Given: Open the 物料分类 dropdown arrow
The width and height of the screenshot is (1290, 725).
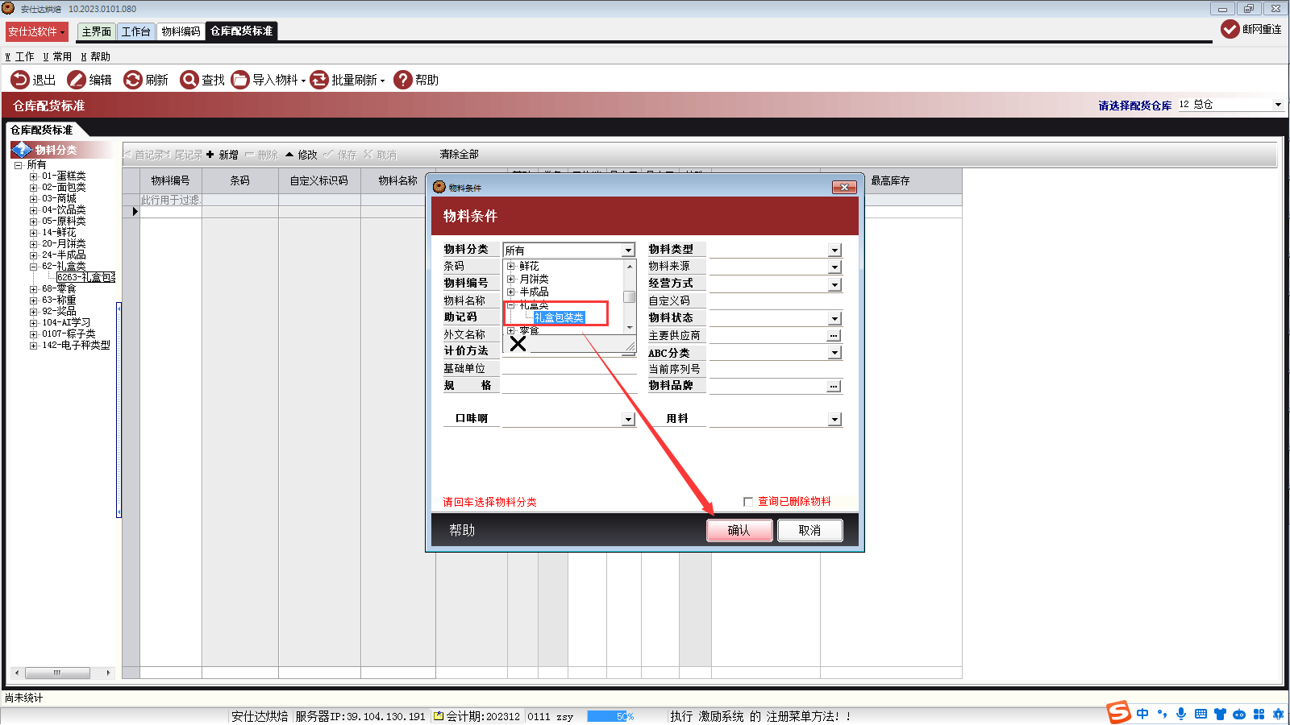Looking at the screenshot, I should 628,251.
